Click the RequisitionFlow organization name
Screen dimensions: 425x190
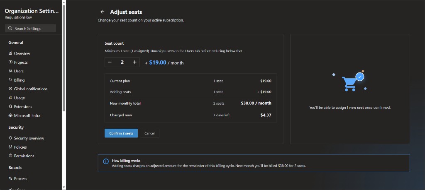coord(18,17)
